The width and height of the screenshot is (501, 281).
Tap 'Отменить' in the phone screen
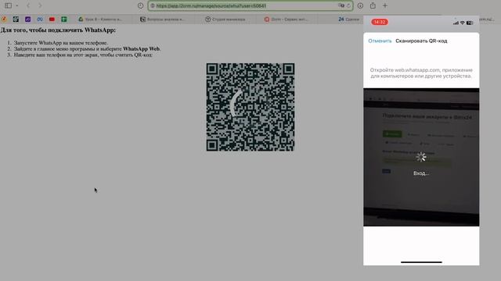(x=380, y=41)
